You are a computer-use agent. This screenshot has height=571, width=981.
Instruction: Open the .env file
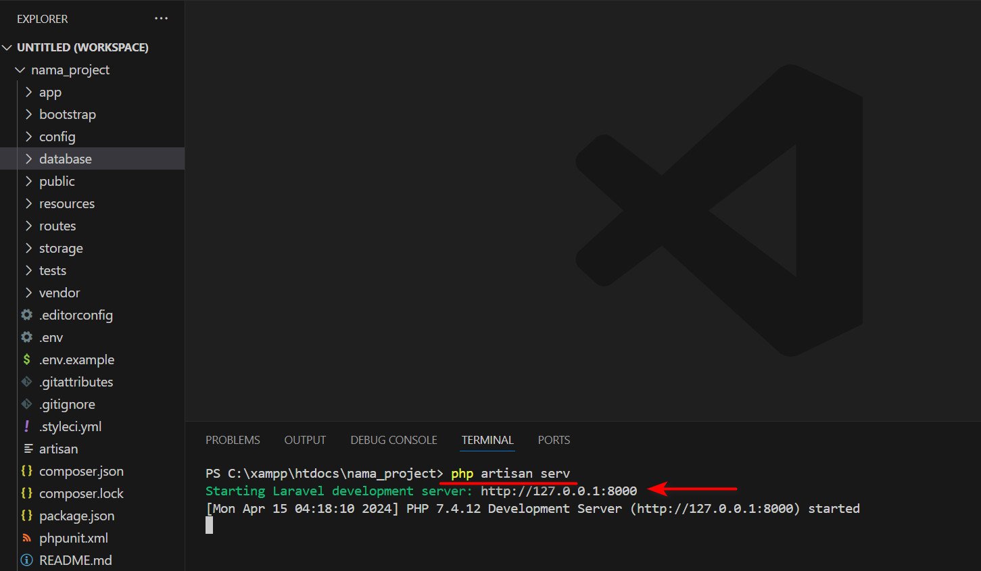tap(51, 337)
